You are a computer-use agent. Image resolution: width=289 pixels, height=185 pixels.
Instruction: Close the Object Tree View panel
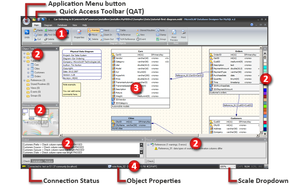57,49
